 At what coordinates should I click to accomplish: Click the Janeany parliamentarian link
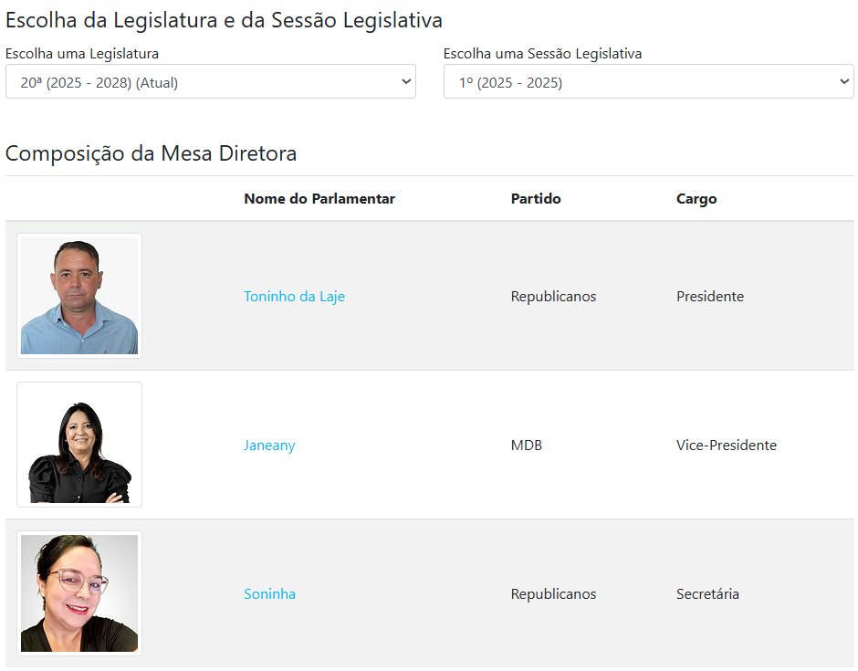click(x=269, y=446)
